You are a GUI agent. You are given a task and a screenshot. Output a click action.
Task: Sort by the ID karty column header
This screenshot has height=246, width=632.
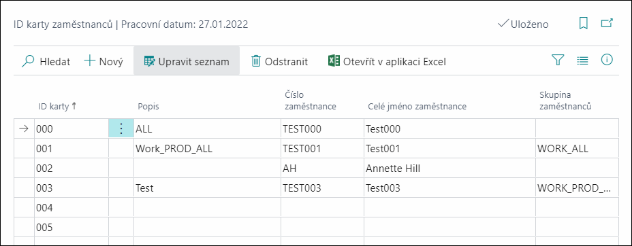pyautogui.click(x=57, y=107)
